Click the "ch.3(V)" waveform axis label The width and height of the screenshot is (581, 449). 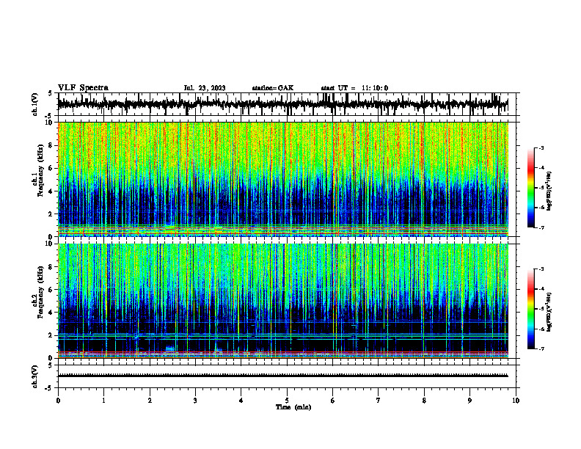pos(35,377)
